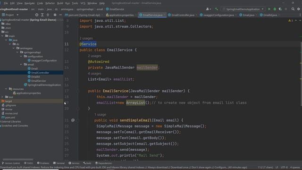Switch to pom.xml (Spring-Email-Api) tab
Image resolution: width=302 pixels, height=170 pixels.
pos(83,15)
